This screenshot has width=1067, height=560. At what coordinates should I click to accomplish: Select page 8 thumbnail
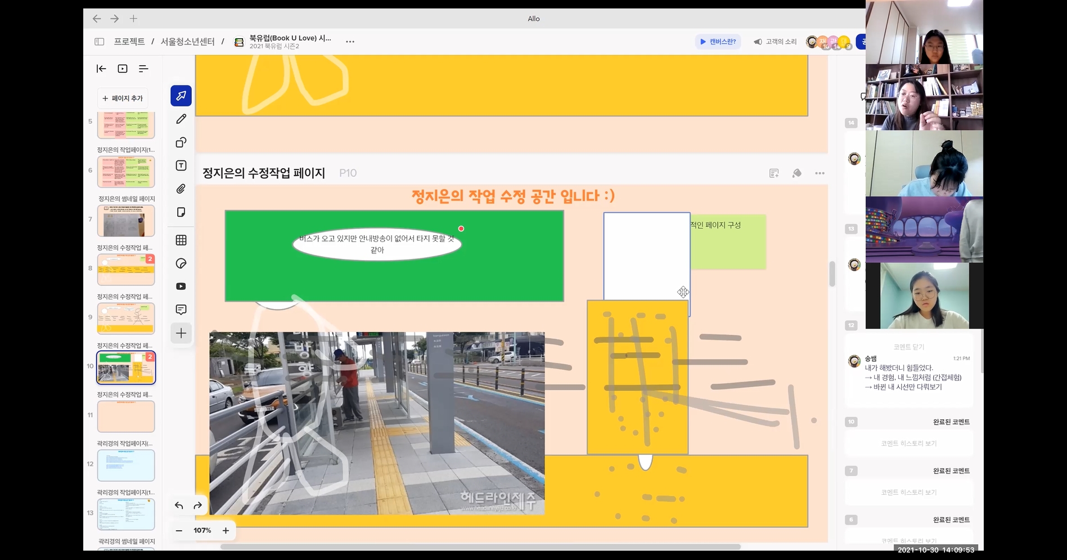click(x=126, y=270)
